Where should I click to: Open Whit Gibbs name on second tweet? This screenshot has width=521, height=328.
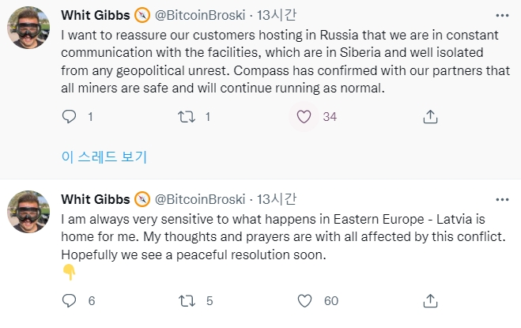[x=95, y=198]
